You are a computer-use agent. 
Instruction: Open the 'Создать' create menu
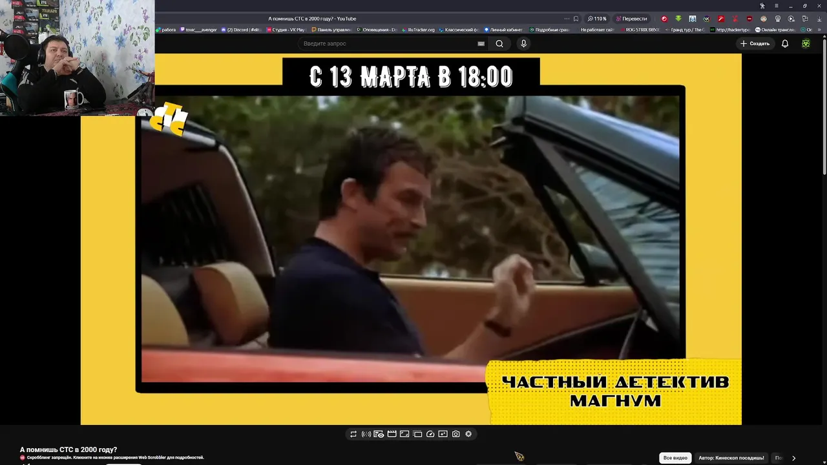pos(755,43)
